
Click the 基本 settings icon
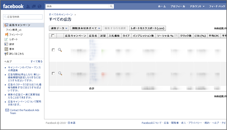pos(6,49)
